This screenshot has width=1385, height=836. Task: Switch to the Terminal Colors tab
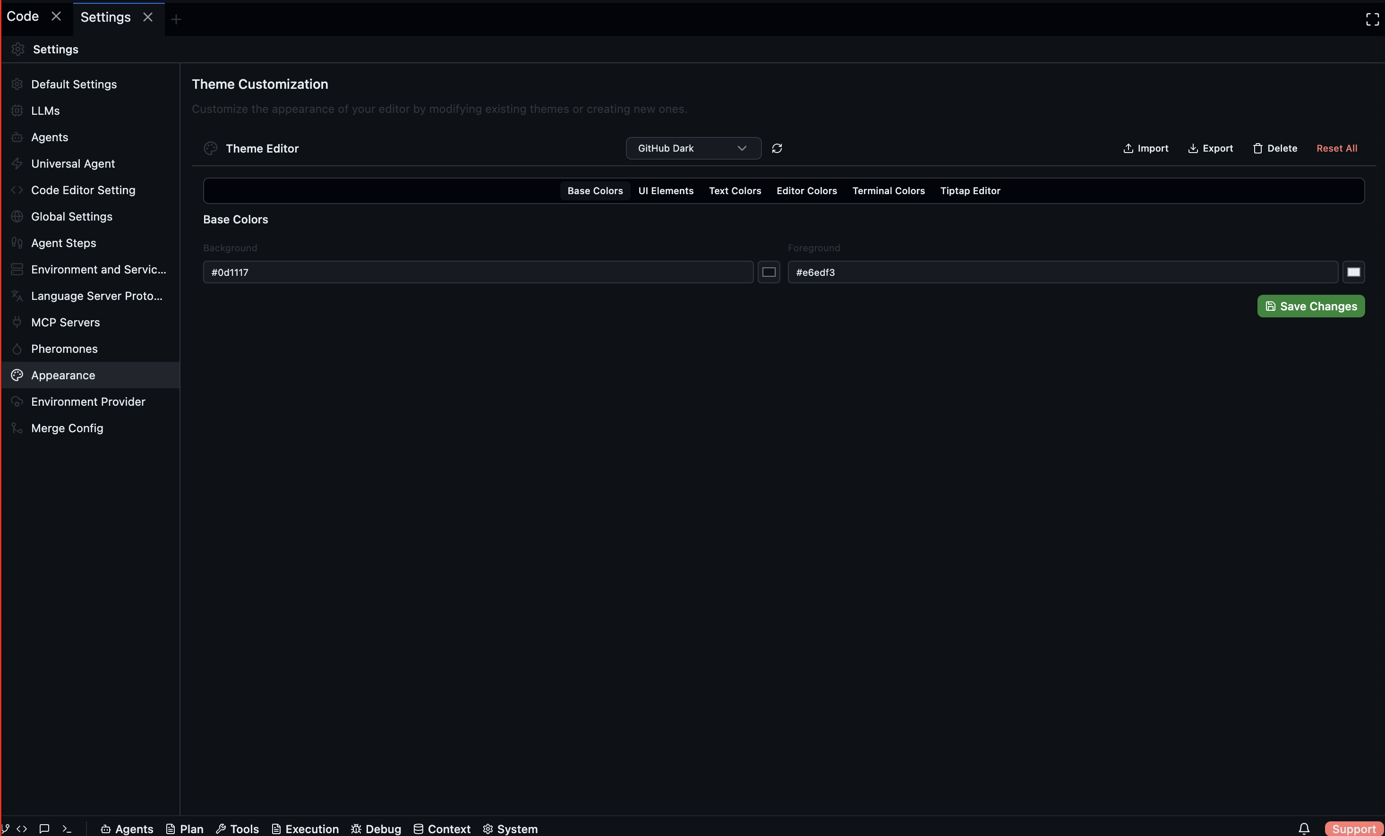888,191
